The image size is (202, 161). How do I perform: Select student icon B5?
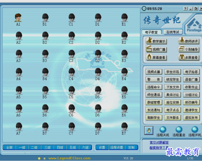coord(45,90)
